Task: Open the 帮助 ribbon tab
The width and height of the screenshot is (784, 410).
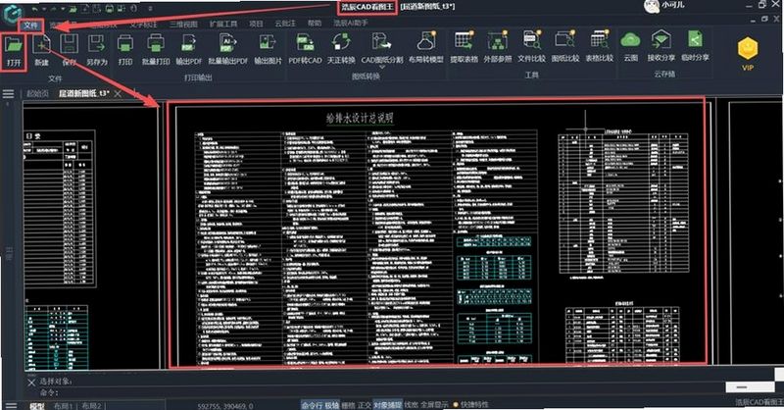Action: (x=315, y=23)
